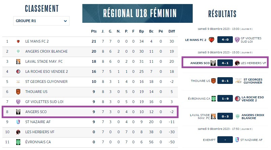This screenshot has width=271, height=150.
Task: Click Thouare US crest in standings table
Action: pos(18,92)
